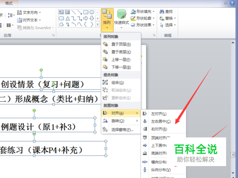Open Rotate (旋转) submenu item
This screenshot has width=238, height=178.
pos(121,121)
